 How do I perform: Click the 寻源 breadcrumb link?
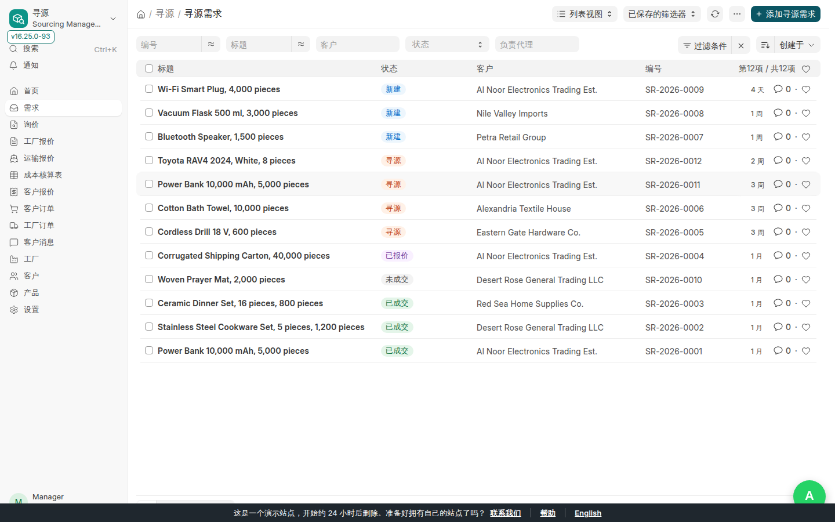(x=165, y=14)
